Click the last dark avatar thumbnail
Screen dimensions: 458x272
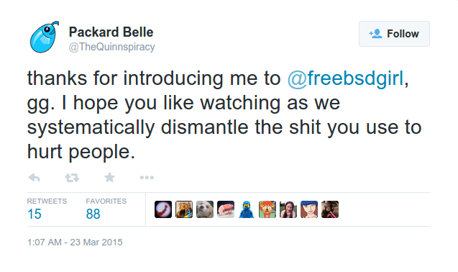(x=330, y=209)
